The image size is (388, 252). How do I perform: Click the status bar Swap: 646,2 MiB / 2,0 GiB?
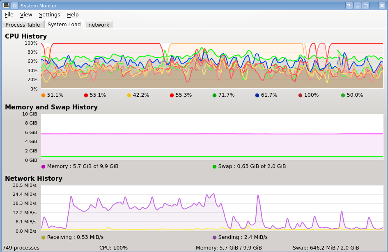(x=326, y=248)
